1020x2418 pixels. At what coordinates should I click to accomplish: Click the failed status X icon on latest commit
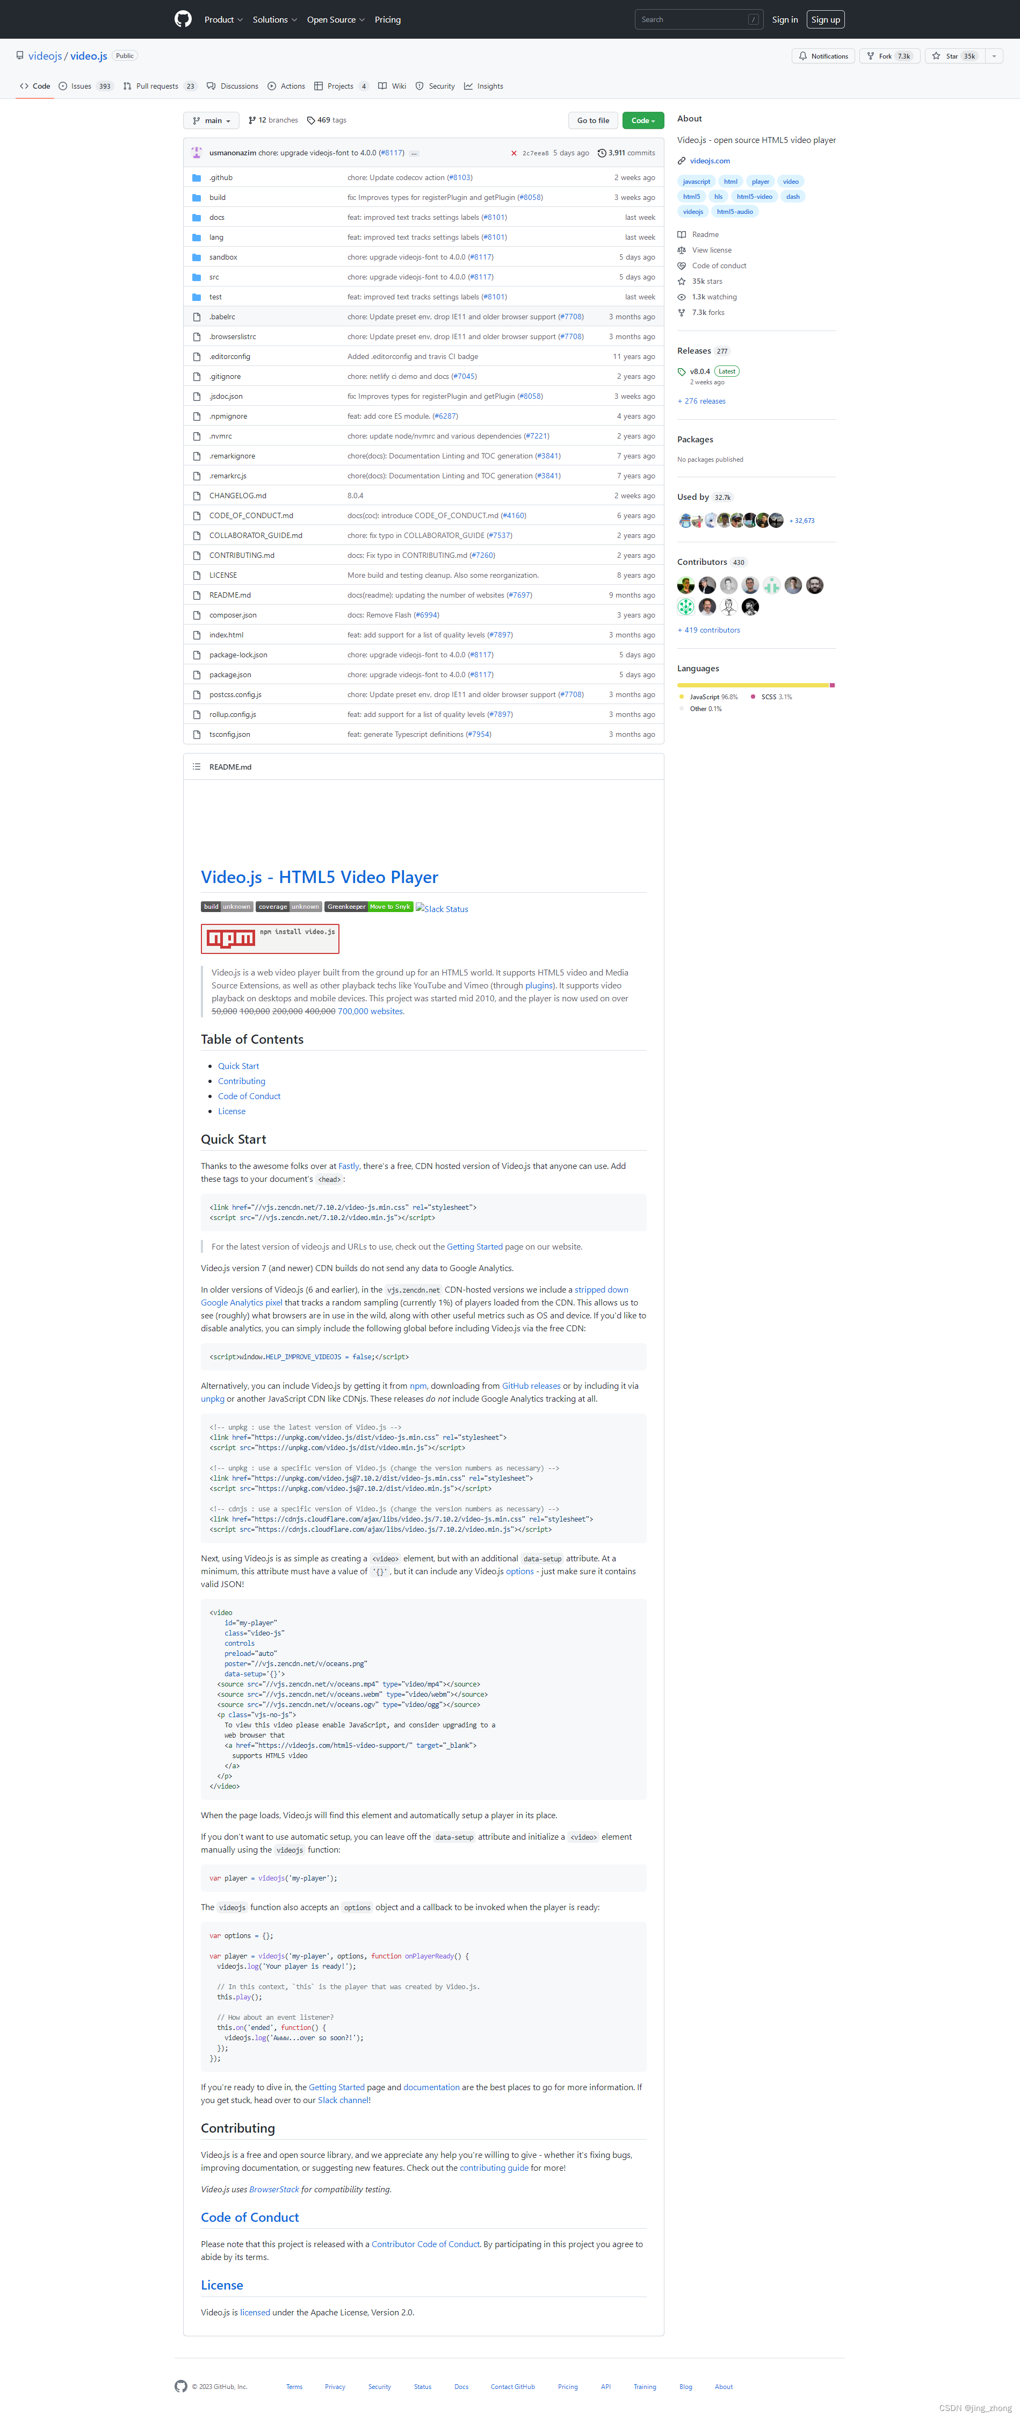click(x=513, y=153)
